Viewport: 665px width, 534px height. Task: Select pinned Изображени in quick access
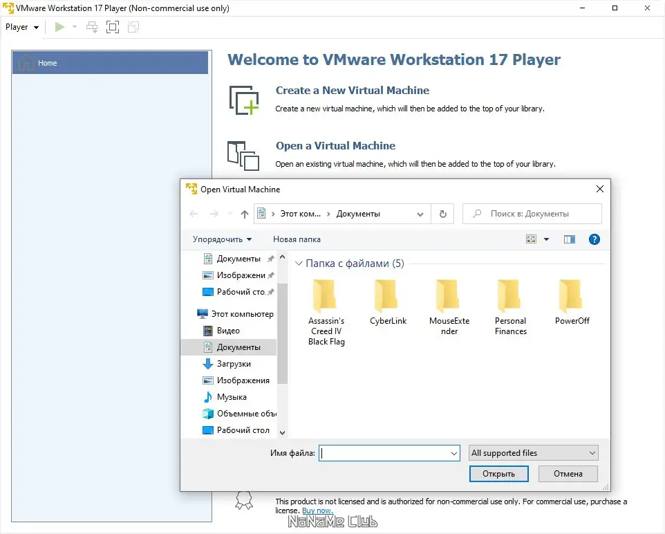click(x=238, y=275)
